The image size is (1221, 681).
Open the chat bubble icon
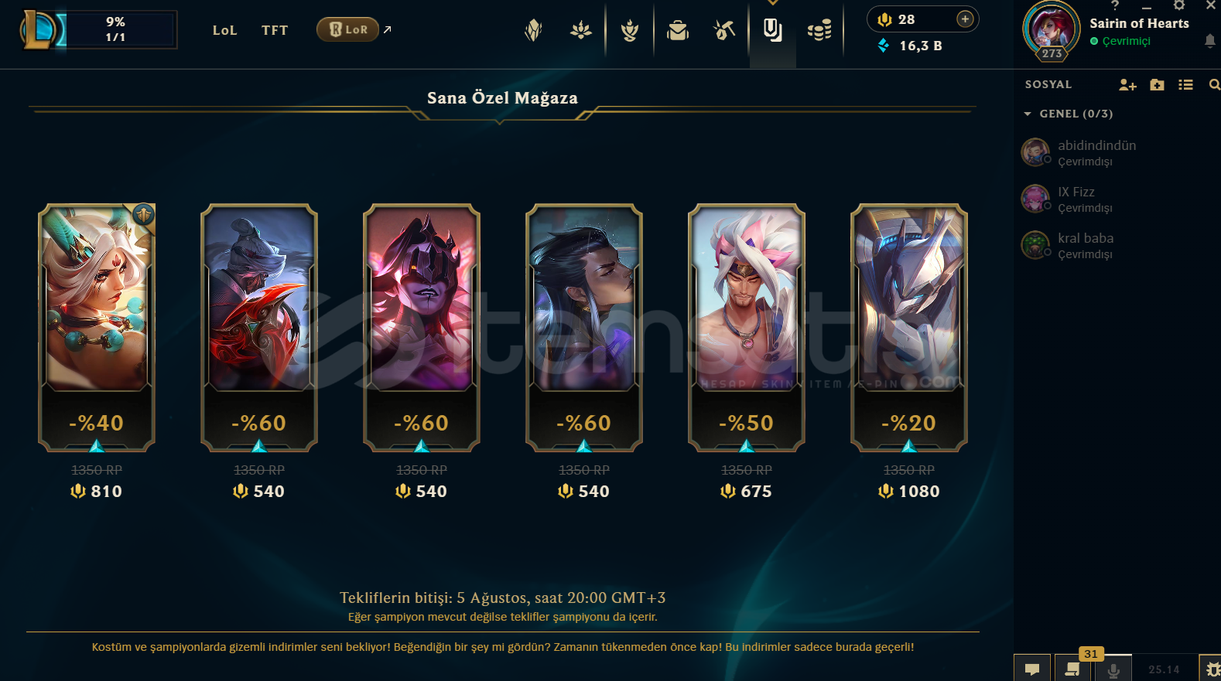point(1032,669)
